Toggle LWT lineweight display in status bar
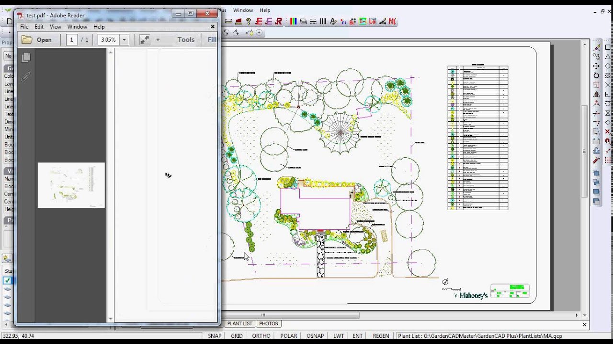Screen dimensions: 613x344 click(339, 336)
